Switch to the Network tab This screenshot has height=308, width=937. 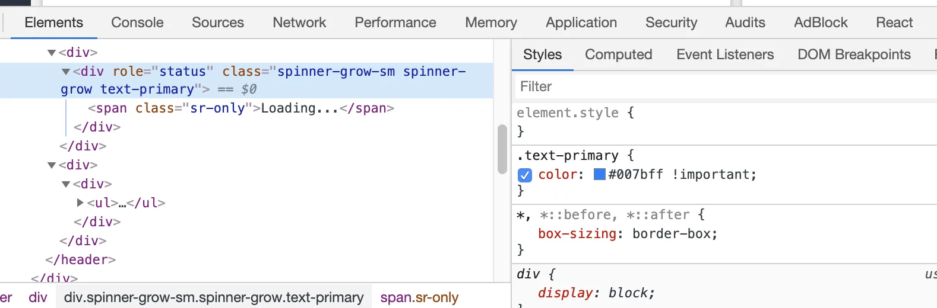(299, 23)
